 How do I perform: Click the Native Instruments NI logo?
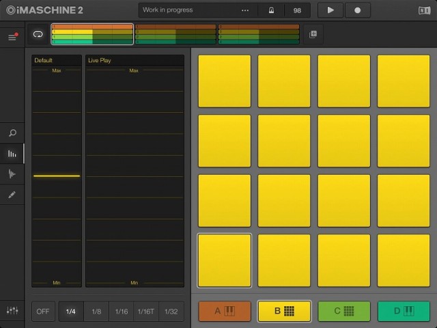click(x=424, y=10)
